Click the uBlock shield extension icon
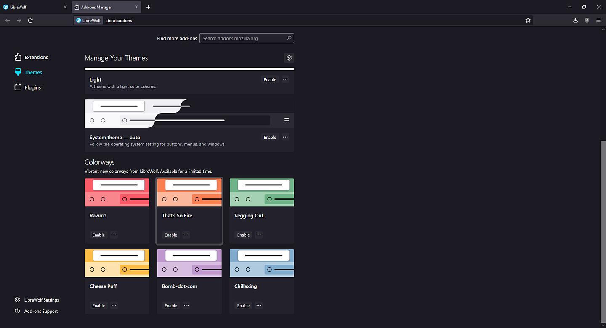The image size is (606, 328). coord(587,20)
